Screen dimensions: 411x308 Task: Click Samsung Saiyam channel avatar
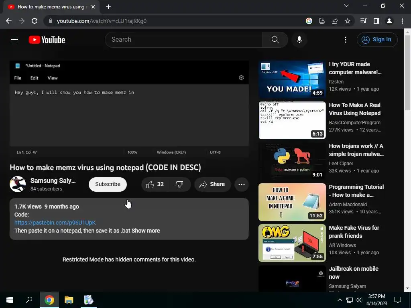[x=18, y=184]
